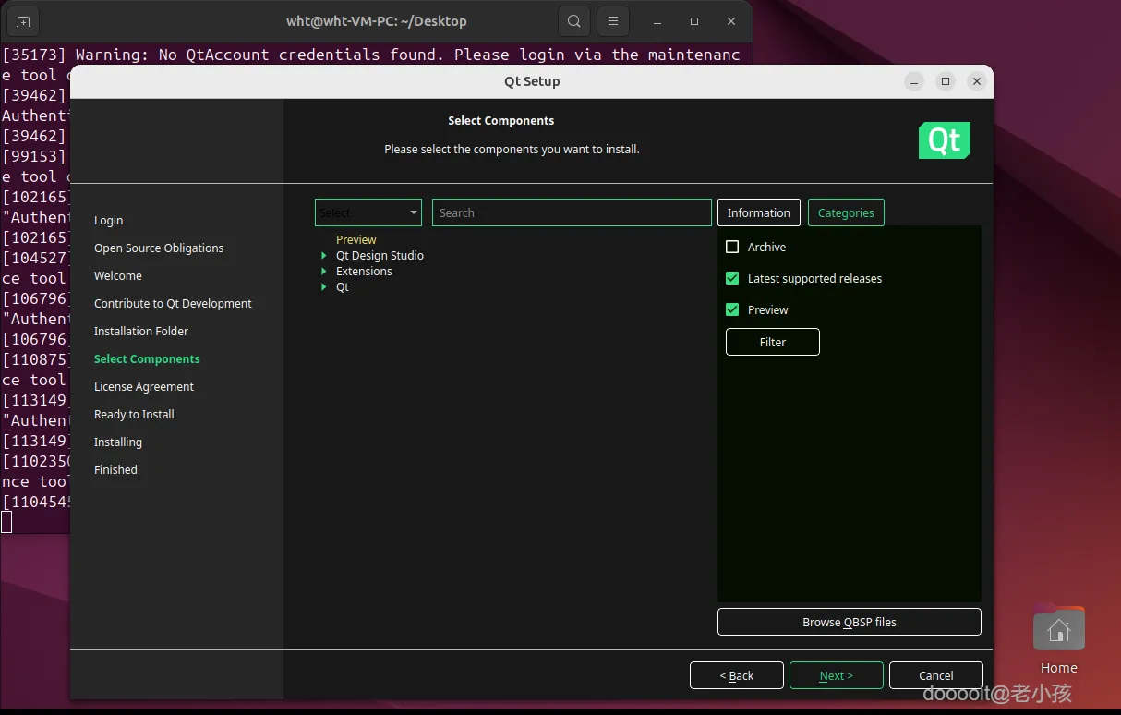Open the terminal hamburger menu
The image size is (1121, 715).
pyautogui.click(x=613, y=21)
